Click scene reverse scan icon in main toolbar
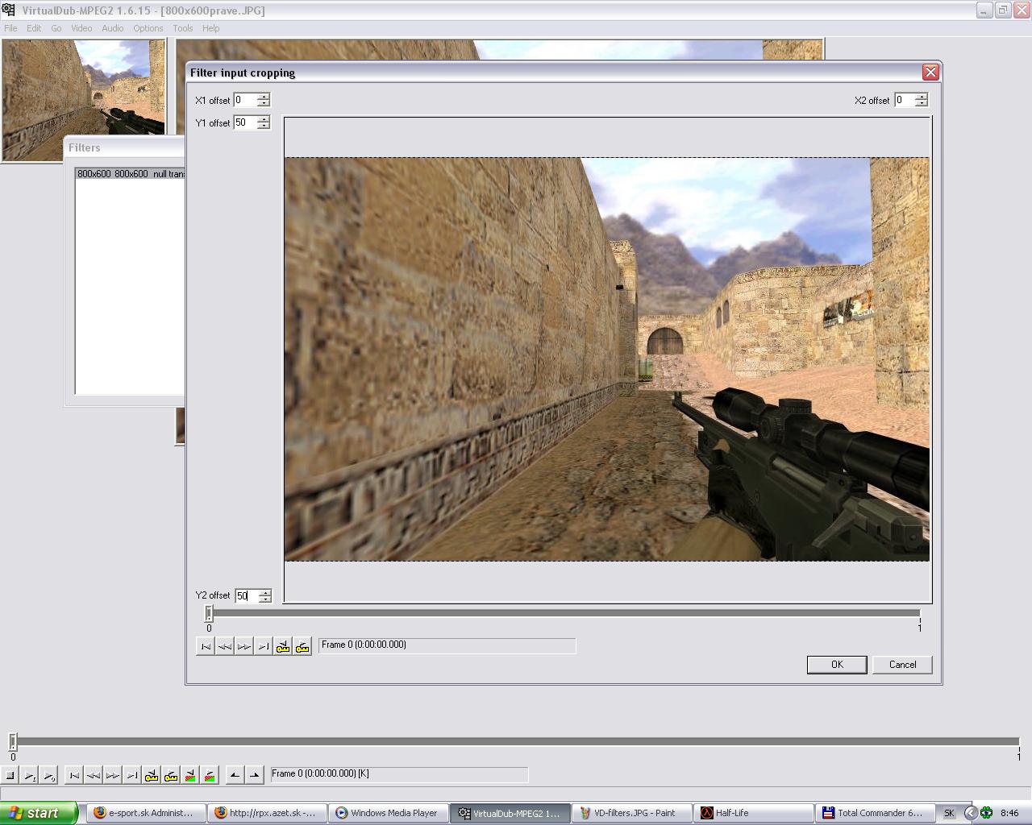The image size is (1032, 825). point(190,775)
